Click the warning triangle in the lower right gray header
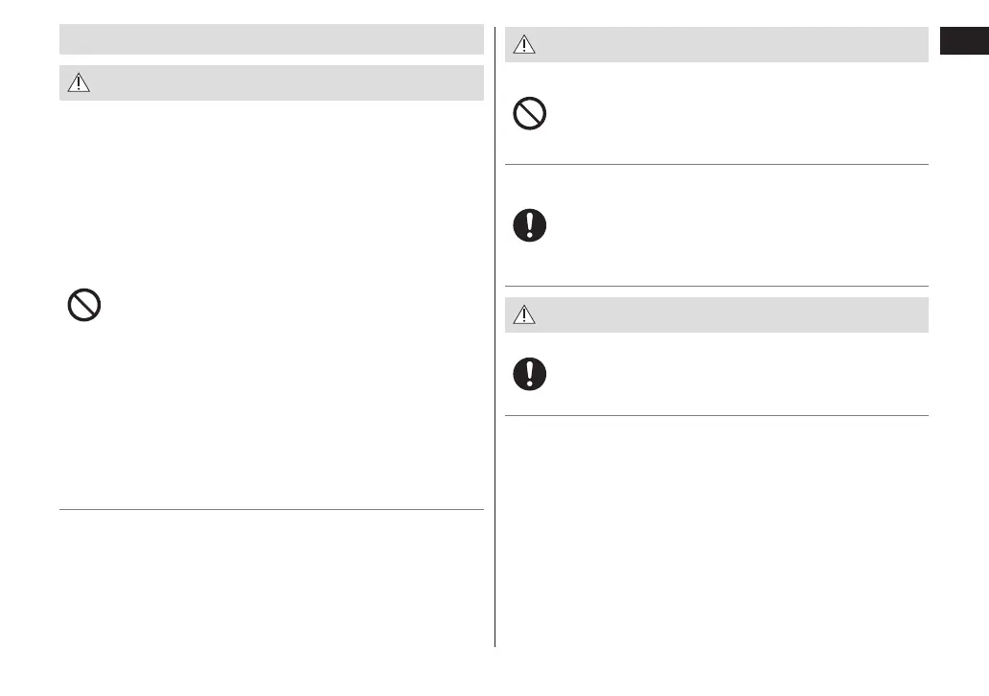989x696 pixels. (523, 315)
